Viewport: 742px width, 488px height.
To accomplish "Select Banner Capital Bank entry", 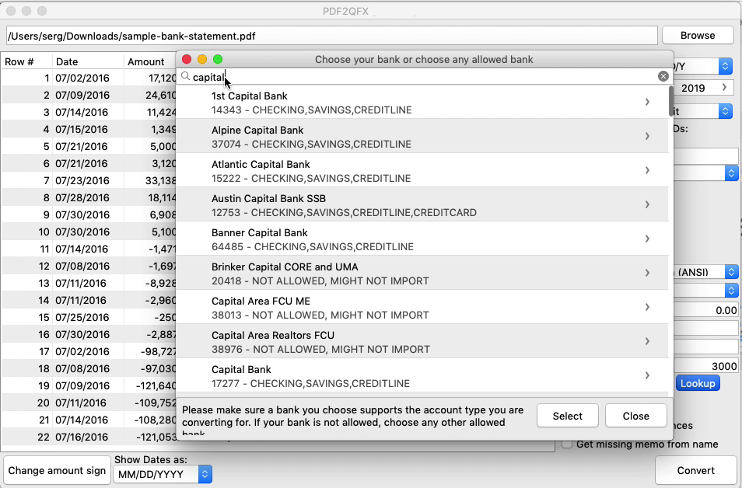I will [x=422, y=239].
